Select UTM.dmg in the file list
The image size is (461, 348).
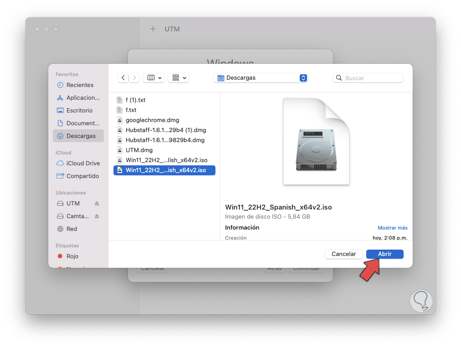[164, 150]
